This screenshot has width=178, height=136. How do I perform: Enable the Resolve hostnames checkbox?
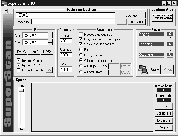[x=81, y=34]
